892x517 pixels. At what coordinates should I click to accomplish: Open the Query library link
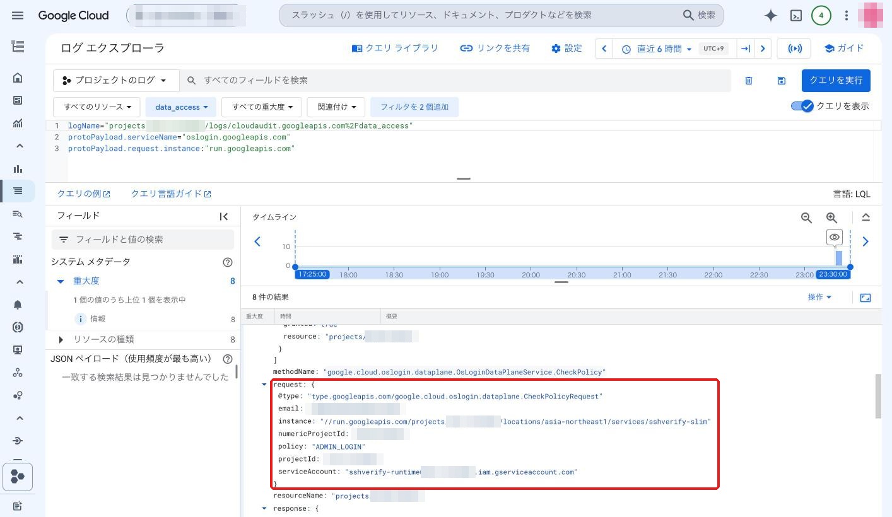[x=395, y=49]
